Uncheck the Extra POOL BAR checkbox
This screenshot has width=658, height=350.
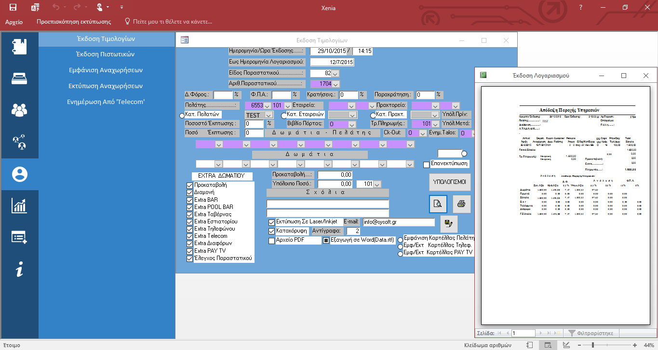189,207
